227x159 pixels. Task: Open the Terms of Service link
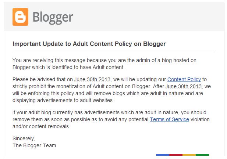169,119
